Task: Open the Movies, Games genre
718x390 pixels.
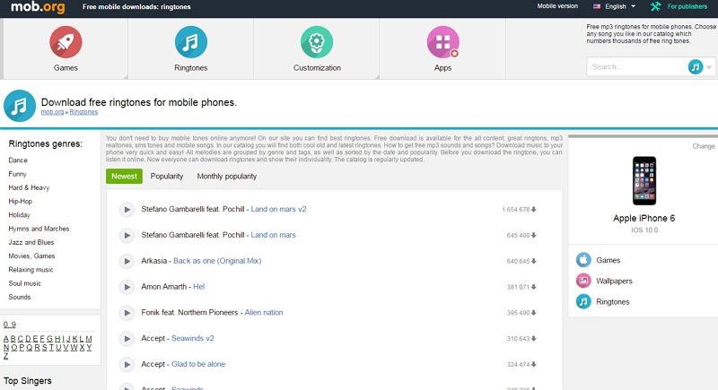Action: [x=31, y=256]
